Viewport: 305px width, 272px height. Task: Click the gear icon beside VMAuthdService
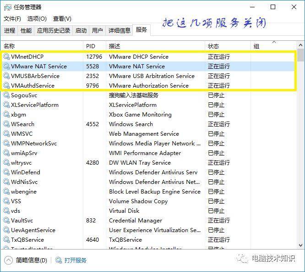(6, 85)
